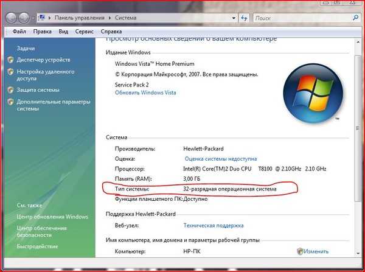365x272 pixels.
Task: Click the Память (RAM) label
Action: [x=133, y=179]
